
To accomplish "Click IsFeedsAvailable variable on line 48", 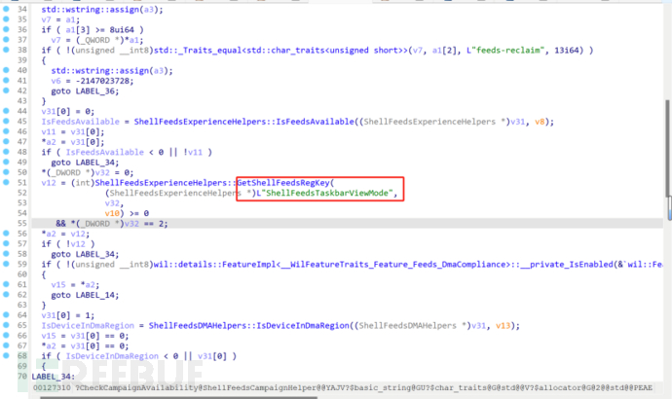I will click(x=104, y=153).
